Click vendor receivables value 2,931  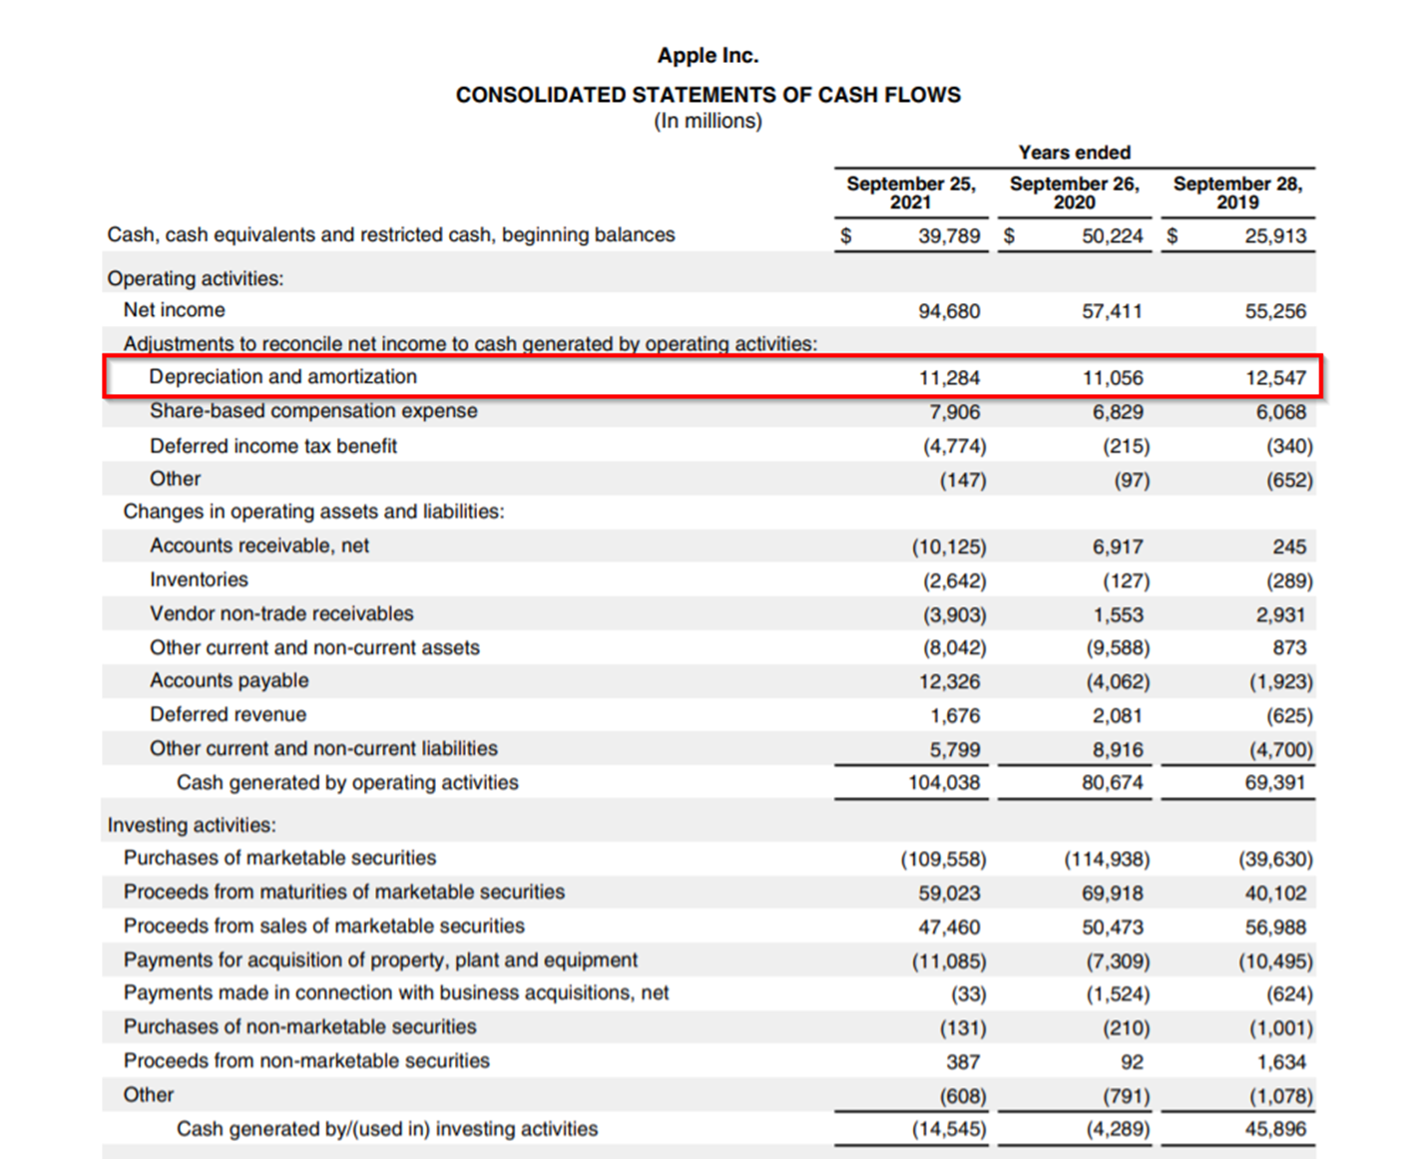click(1280, 614)
